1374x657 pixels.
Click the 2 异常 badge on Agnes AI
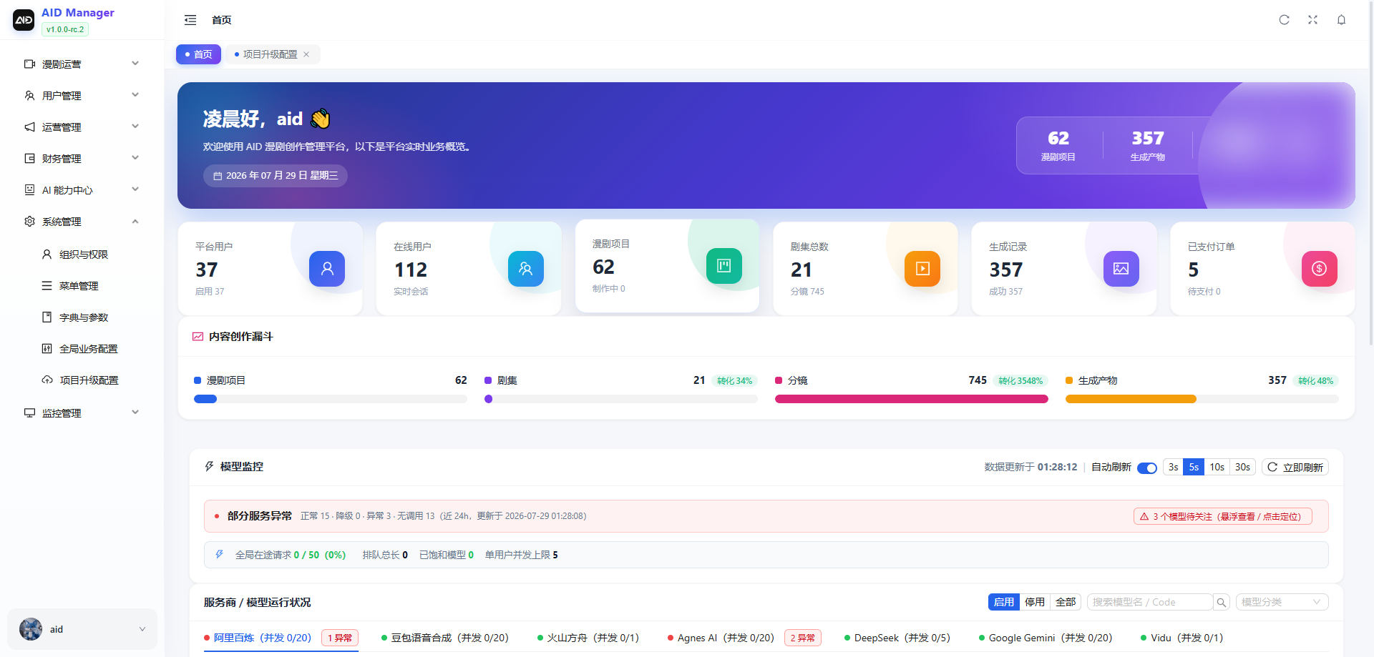point(803,638)
